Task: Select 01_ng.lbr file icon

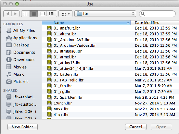Action: coord(49,91)
